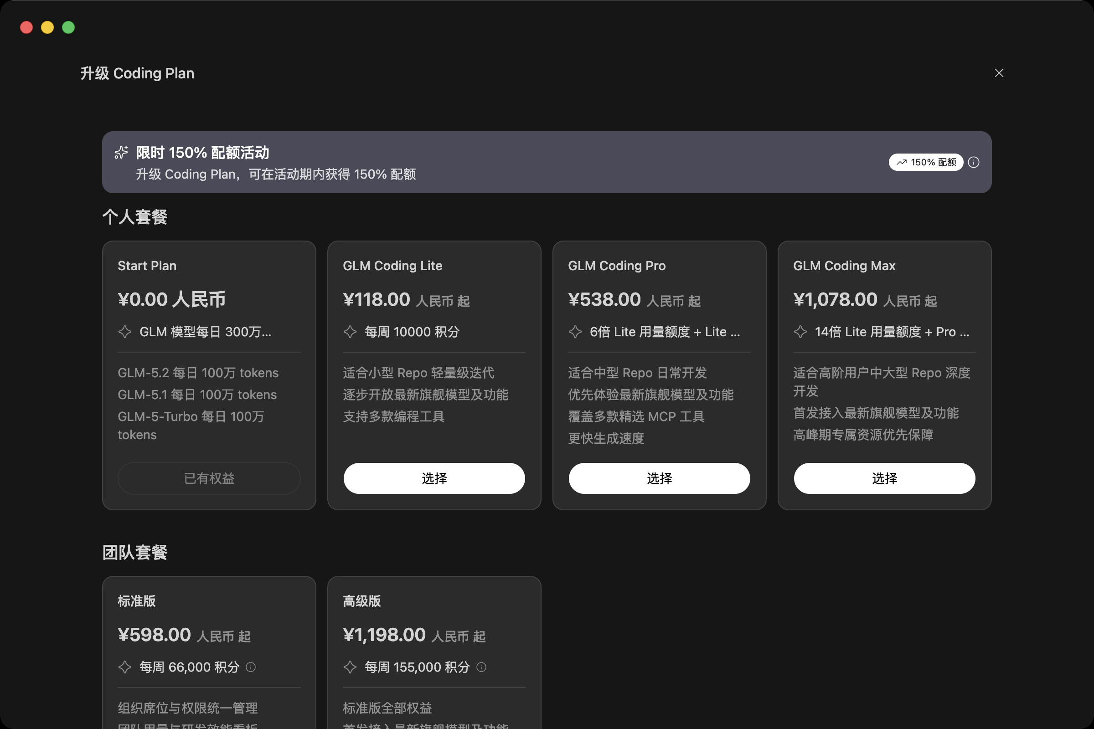Click the ¥538.00 price
Viewport: 1094px width, 729px height.
click(x=604, y=299)
